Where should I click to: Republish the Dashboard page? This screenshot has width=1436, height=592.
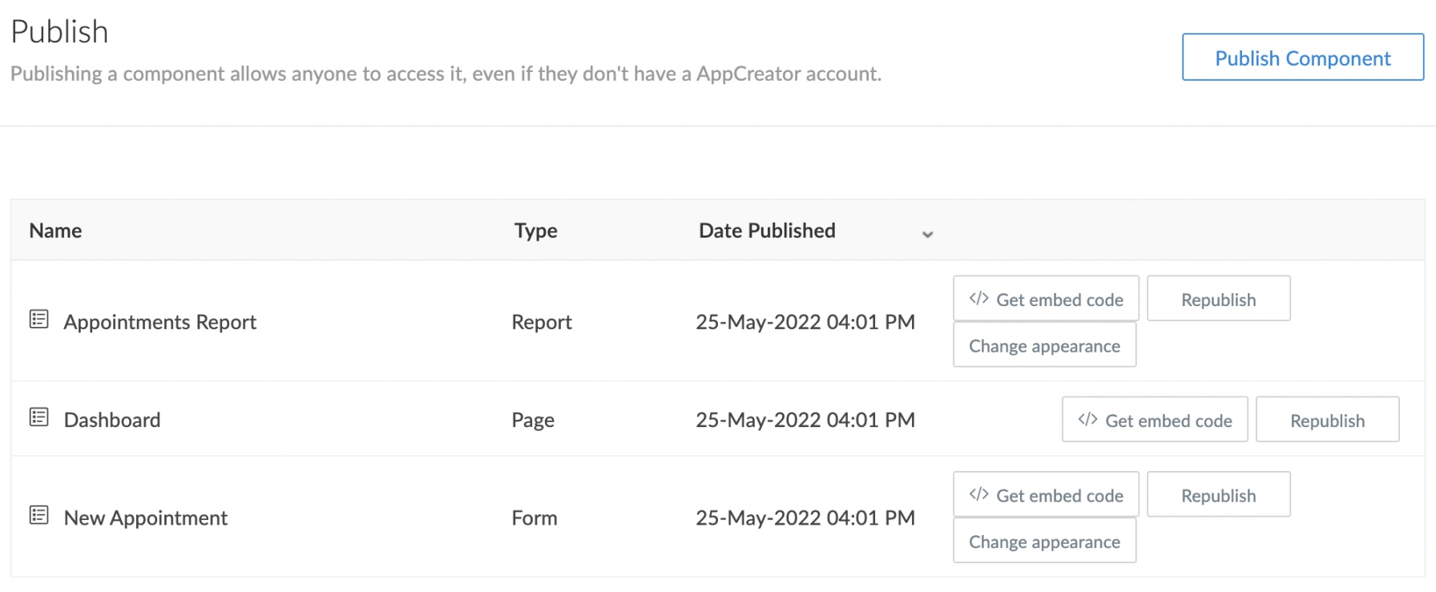(1327, 421)
